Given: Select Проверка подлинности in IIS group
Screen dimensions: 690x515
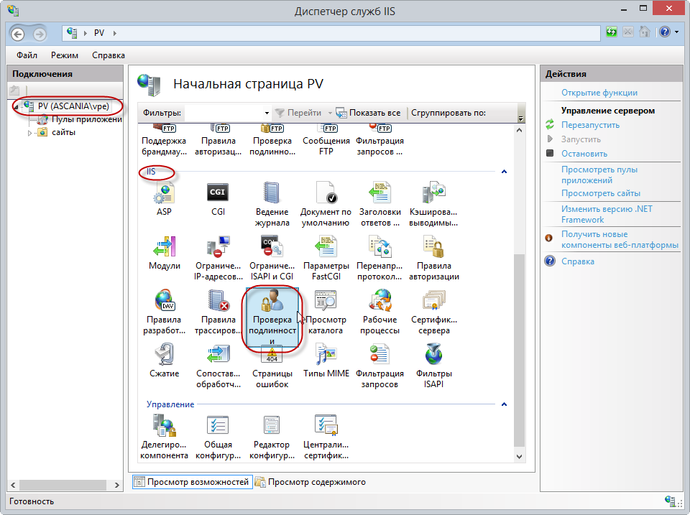Looking at the screenshot, I should (x=272, y=317).
